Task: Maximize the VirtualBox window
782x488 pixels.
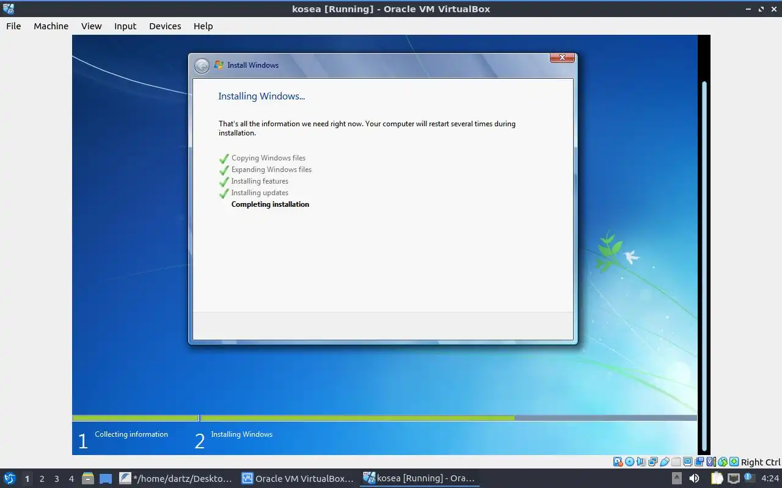Action: pos(761,9)
